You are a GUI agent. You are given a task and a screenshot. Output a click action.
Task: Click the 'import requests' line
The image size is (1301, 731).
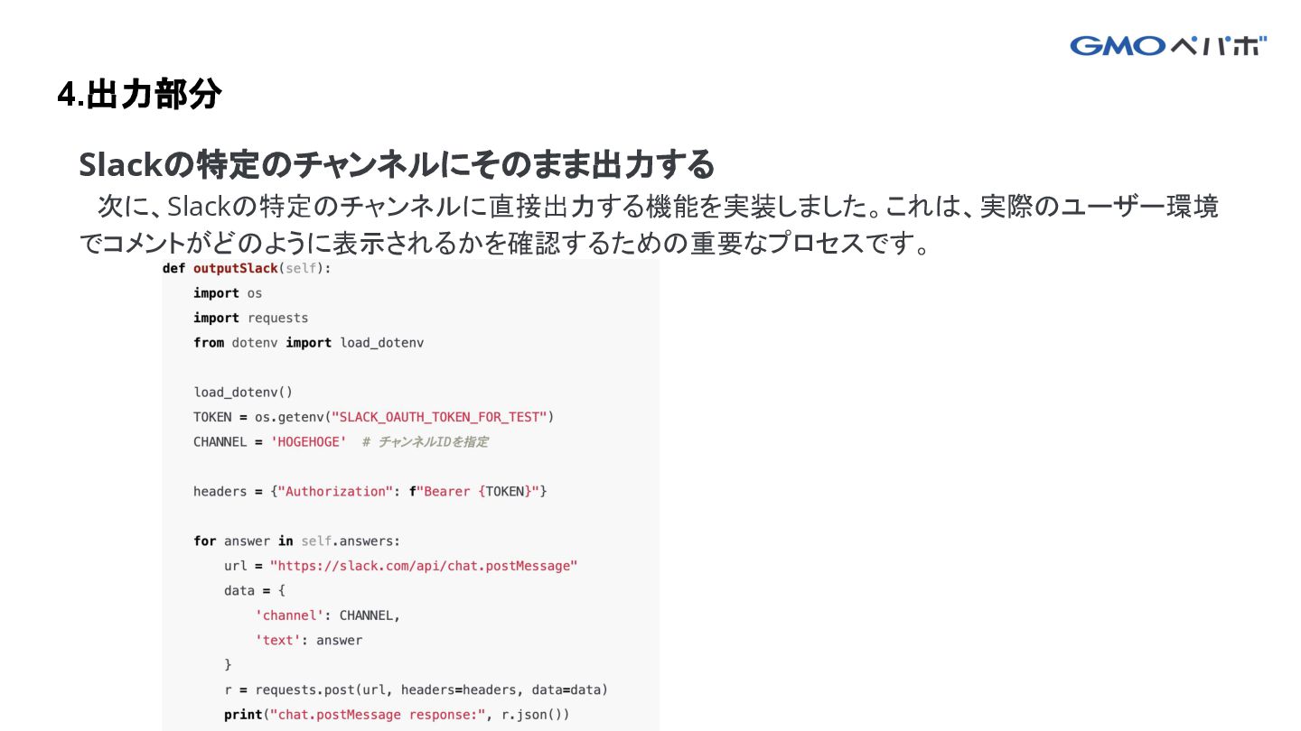tap(250, 318)
